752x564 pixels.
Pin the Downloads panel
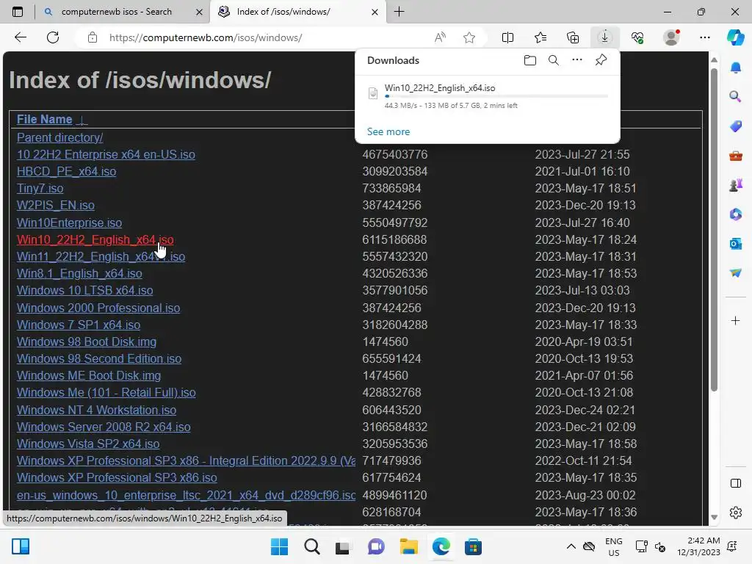[x=601, y=60]
